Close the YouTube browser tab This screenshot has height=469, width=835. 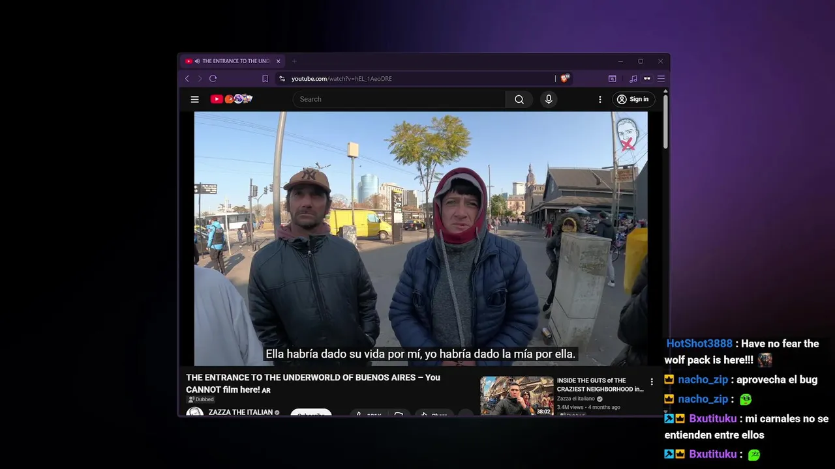(279, 61)
